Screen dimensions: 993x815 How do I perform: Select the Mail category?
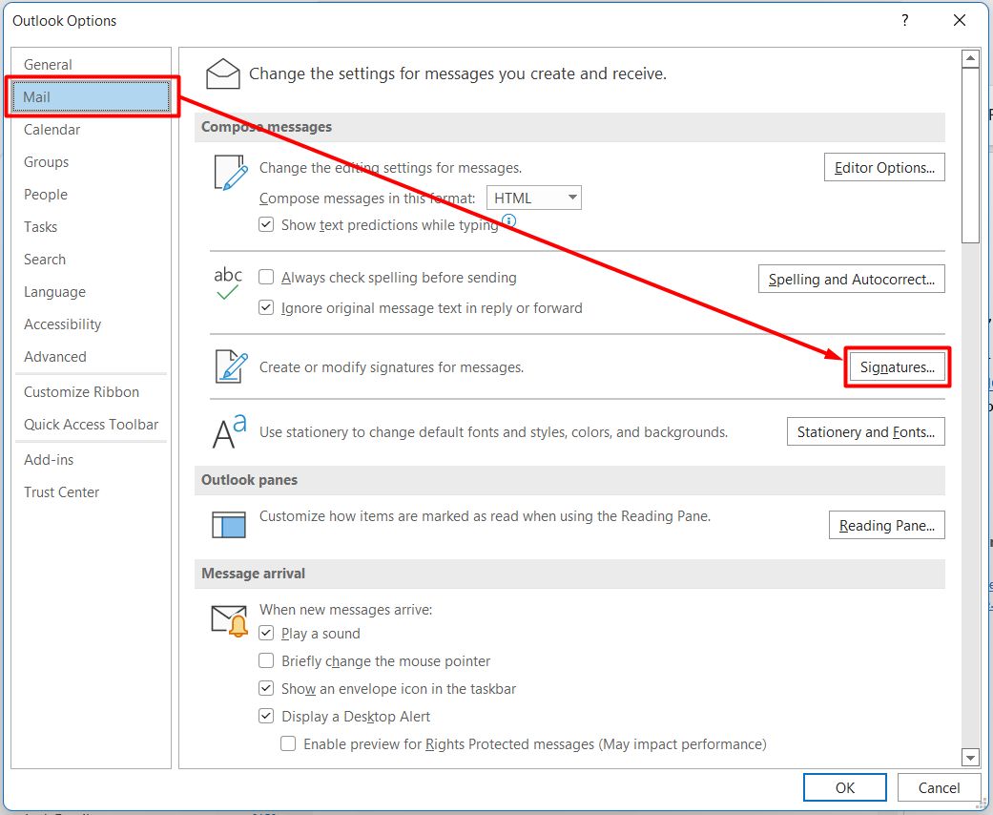[x=92, y=97]
